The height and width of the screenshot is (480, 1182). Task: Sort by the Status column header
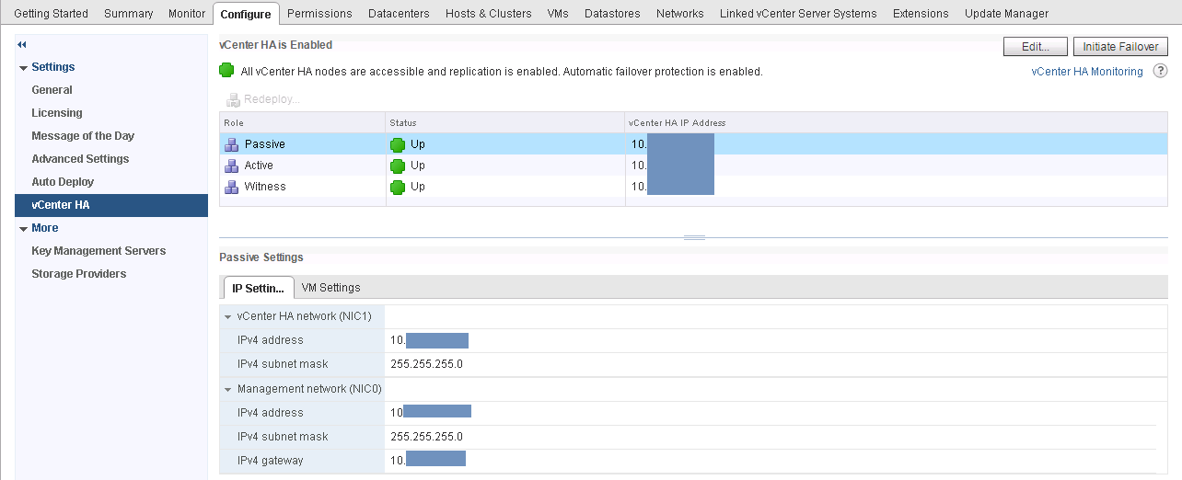pyautogui.click(x=505, y=122)
